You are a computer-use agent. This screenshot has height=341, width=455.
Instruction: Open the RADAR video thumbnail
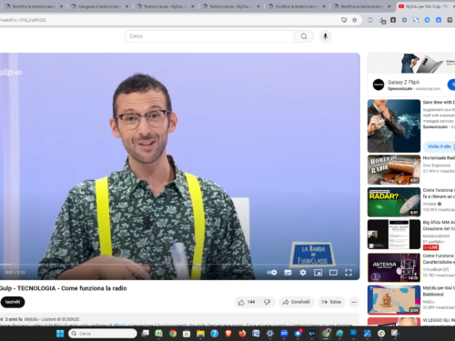[x=394, y=202]
